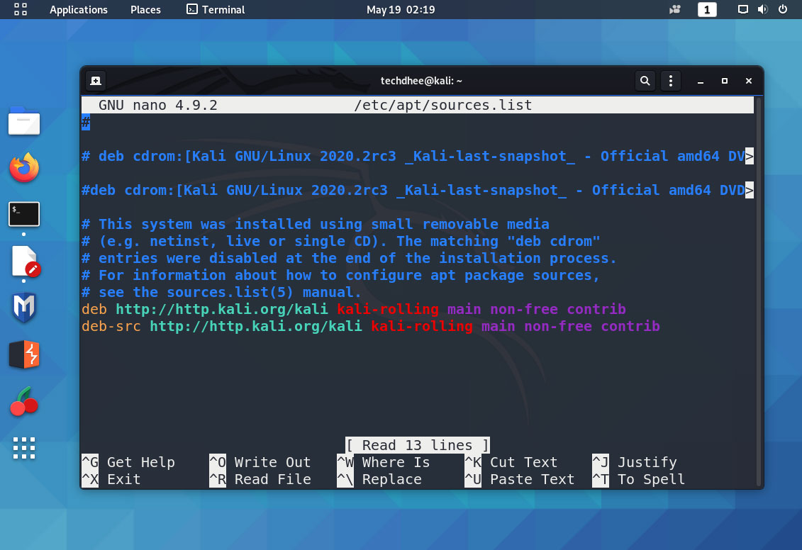Image resolution: width=802 pixels, height=550 pixels.
Task: Click the ^T To Spell shortcut
Action: pos(639,479)
